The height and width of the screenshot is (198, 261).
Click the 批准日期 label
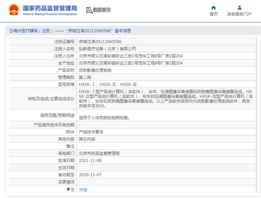66,161
